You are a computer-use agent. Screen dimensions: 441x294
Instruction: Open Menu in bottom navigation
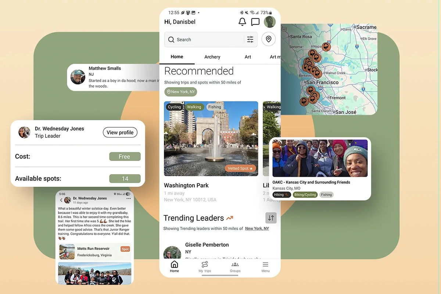tap(265, 267)
